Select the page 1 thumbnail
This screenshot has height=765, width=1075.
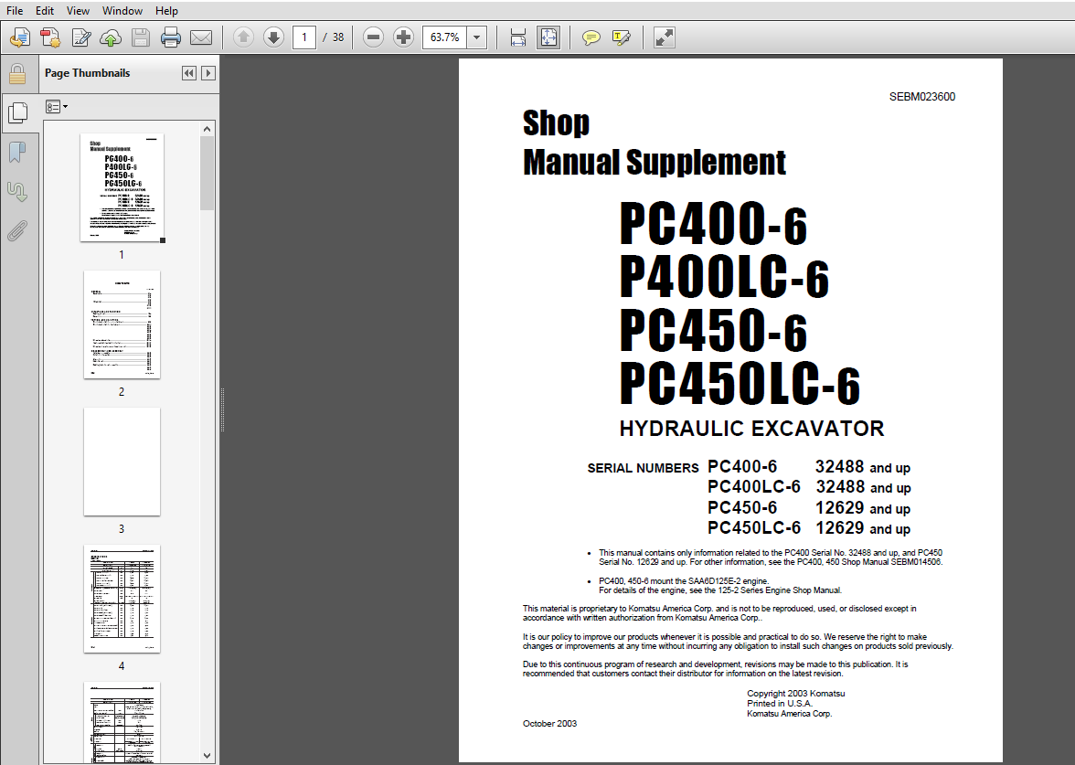tap(122, 187)
